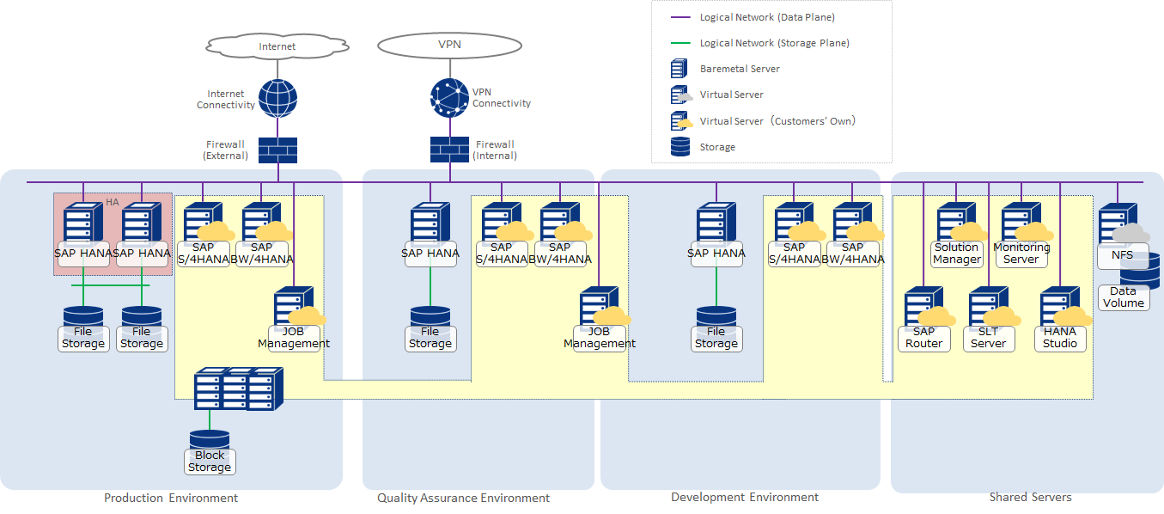Click the 'Development Environment' caption
1164x514 pixels.
(x=745, y=497)
